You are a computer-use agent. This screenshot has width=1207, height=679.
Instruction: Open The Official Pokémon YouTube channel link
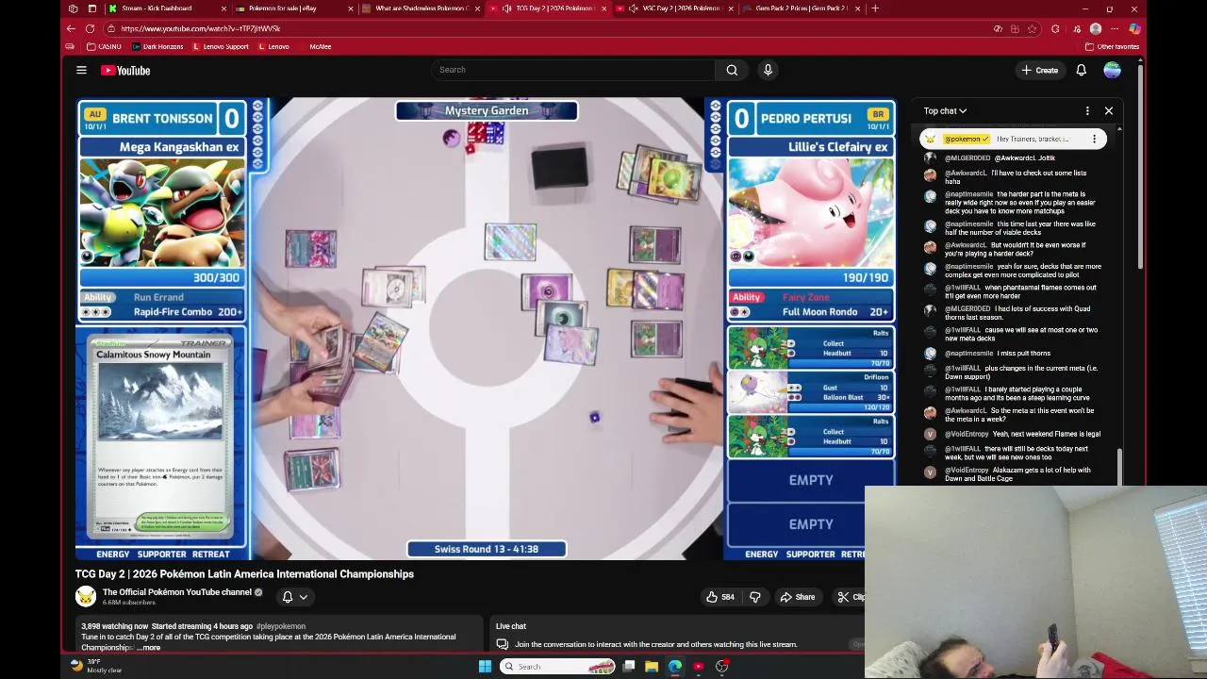pos(177,592)
